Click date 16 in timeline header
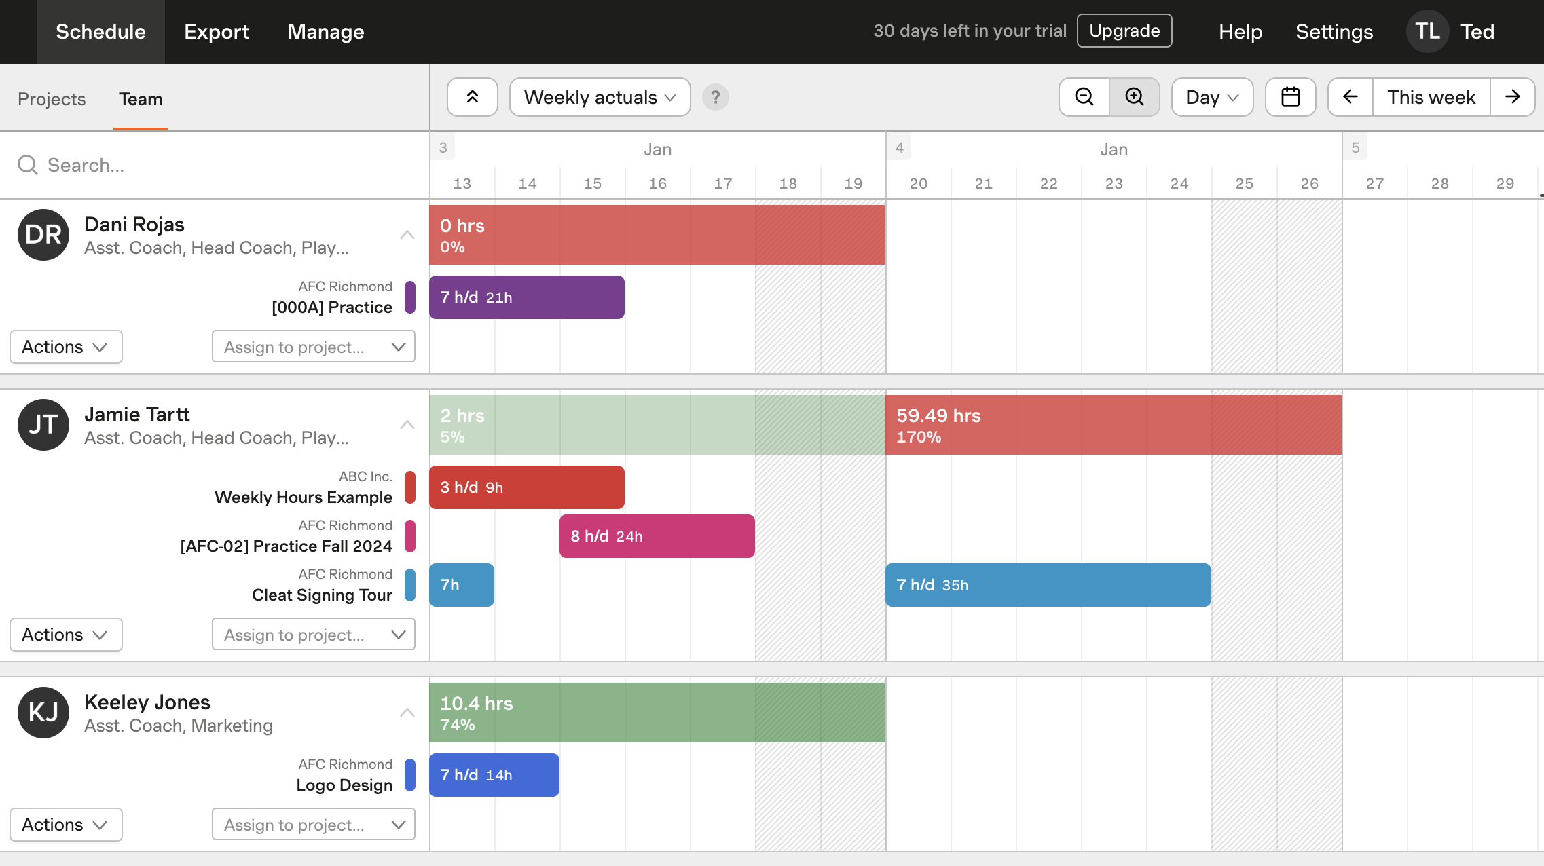Viewport: 1544px width, 866px height. coord(658,183)
